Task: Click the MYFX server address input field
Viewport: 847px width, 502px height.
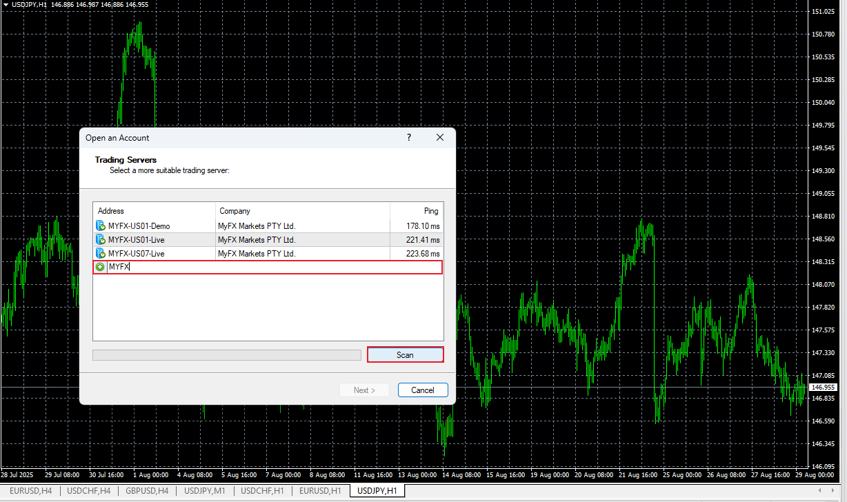Action: pyautogui.click(x=207, y=267)
